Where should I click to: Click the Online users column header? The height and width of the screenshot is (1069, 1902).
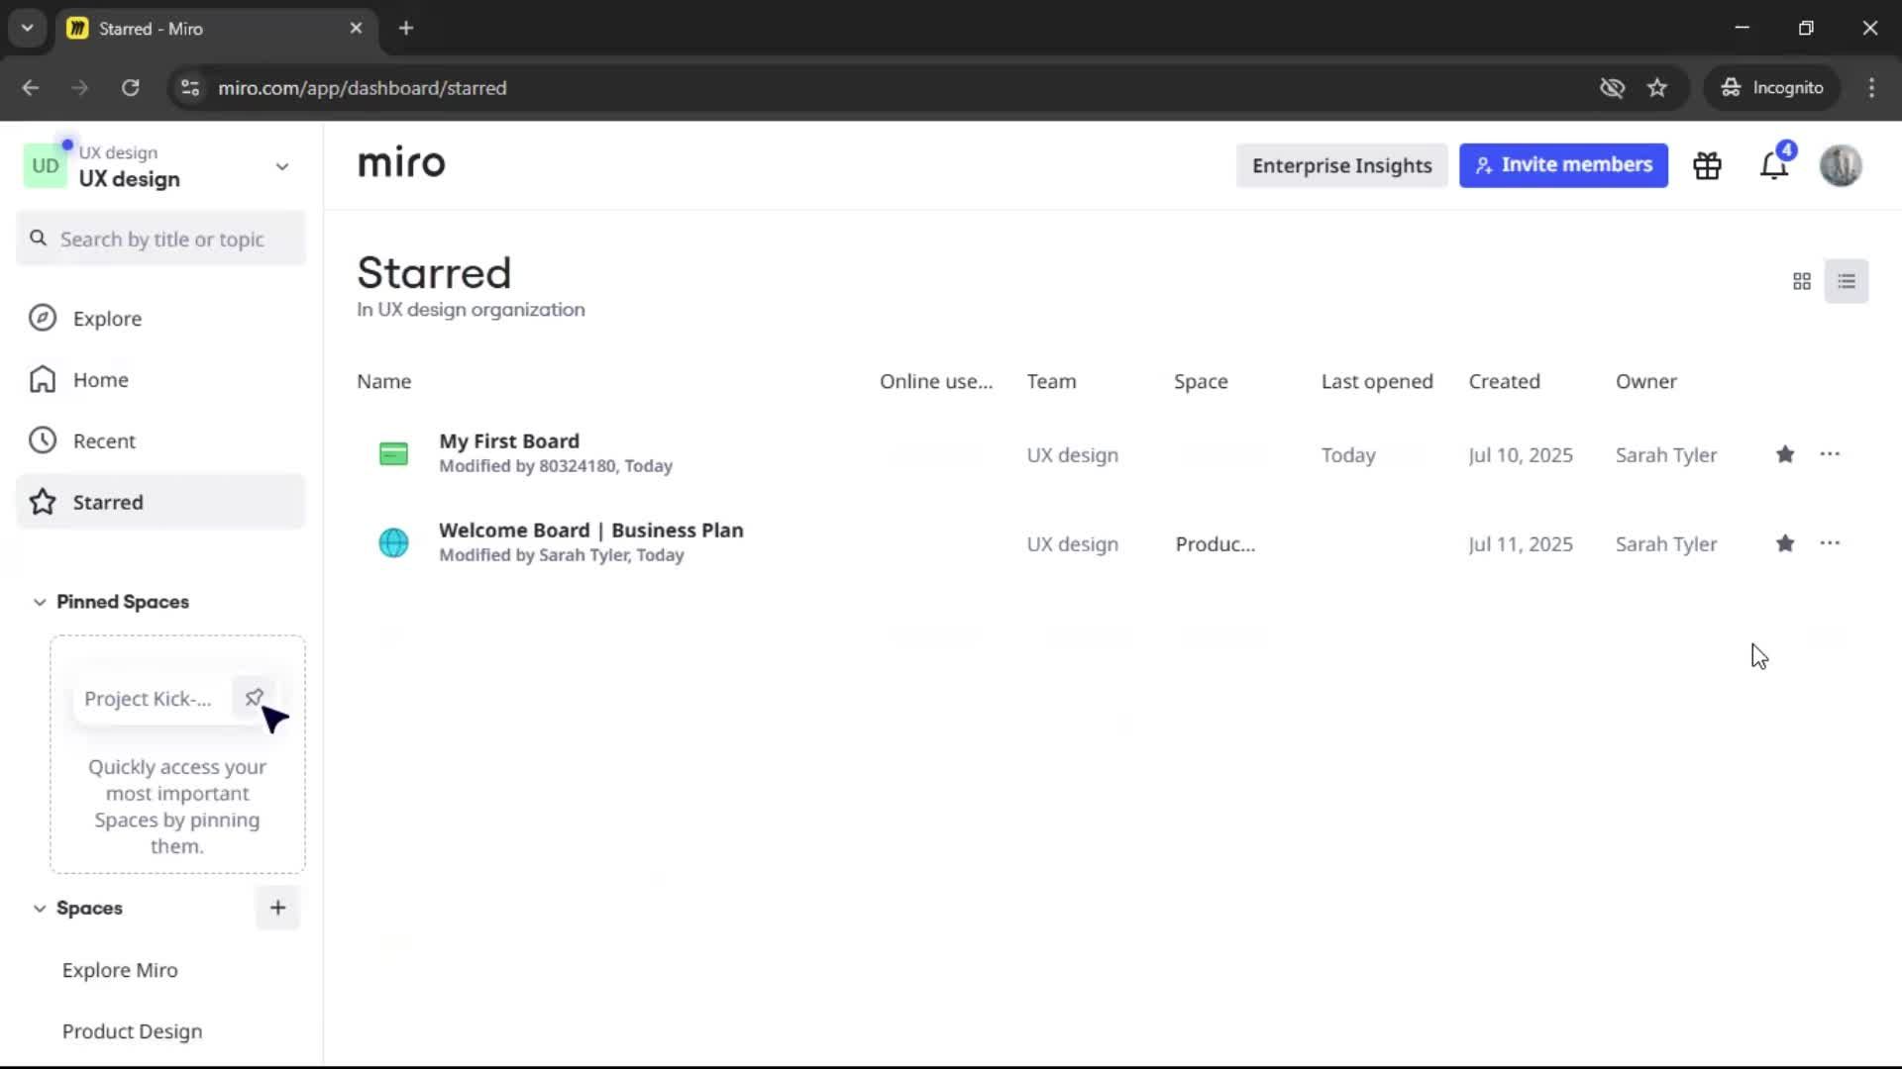(x=936, y=381)
